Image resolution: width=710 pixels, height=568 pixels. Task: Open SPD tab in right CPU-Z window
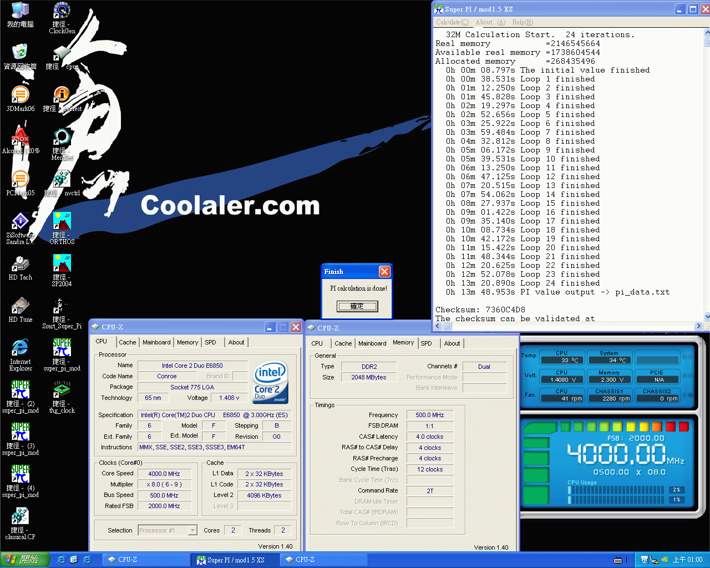click(x=426, y=343)
